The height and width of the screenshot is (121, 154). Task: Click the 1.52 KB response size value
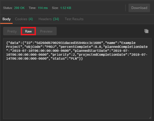66,8
